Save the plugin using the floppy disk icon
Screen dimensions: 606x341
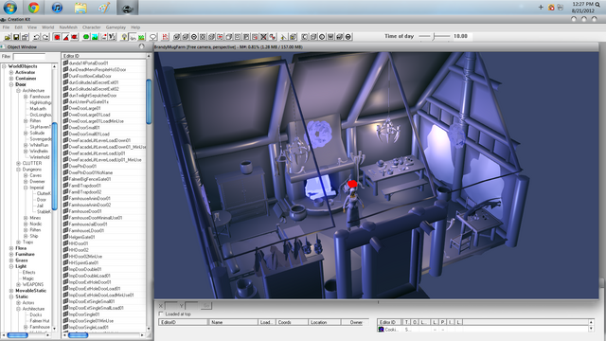16,37
